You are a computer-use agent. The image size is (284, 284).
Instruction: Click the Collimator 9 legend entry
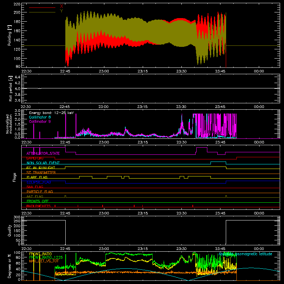click(40, 121)
